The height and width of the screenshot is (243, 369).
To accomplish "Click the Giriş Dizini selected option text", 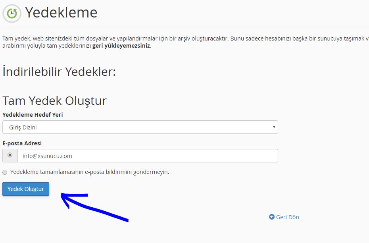I will coord(23,127).
